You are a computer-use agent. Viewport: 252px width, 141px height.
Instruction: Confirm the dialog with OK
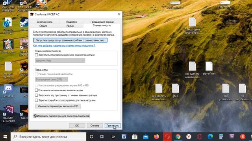[x=77, y=126]
